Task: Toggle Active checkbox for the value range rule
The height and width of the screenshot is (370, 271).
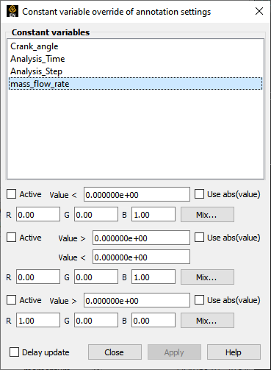Action: pos(11,238)
